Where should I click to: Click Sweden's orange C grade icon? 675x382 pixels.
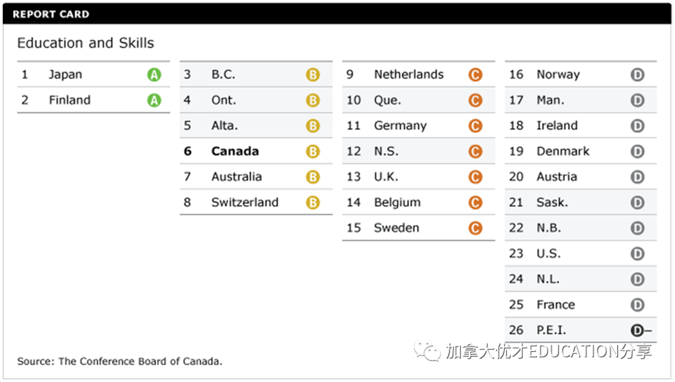pyautogui.click(x=475, y=229)
